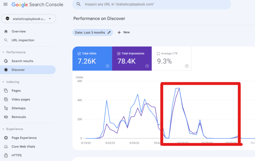Click the search magnifier icon in URL bar
The width and height of the screenshot is (255, 161).
pos(78,4)
